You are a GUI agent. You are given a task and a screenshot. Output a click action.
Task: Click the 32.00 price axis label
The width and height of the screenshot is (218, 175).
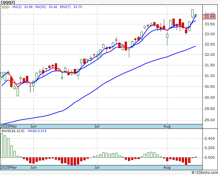(210, 54)
